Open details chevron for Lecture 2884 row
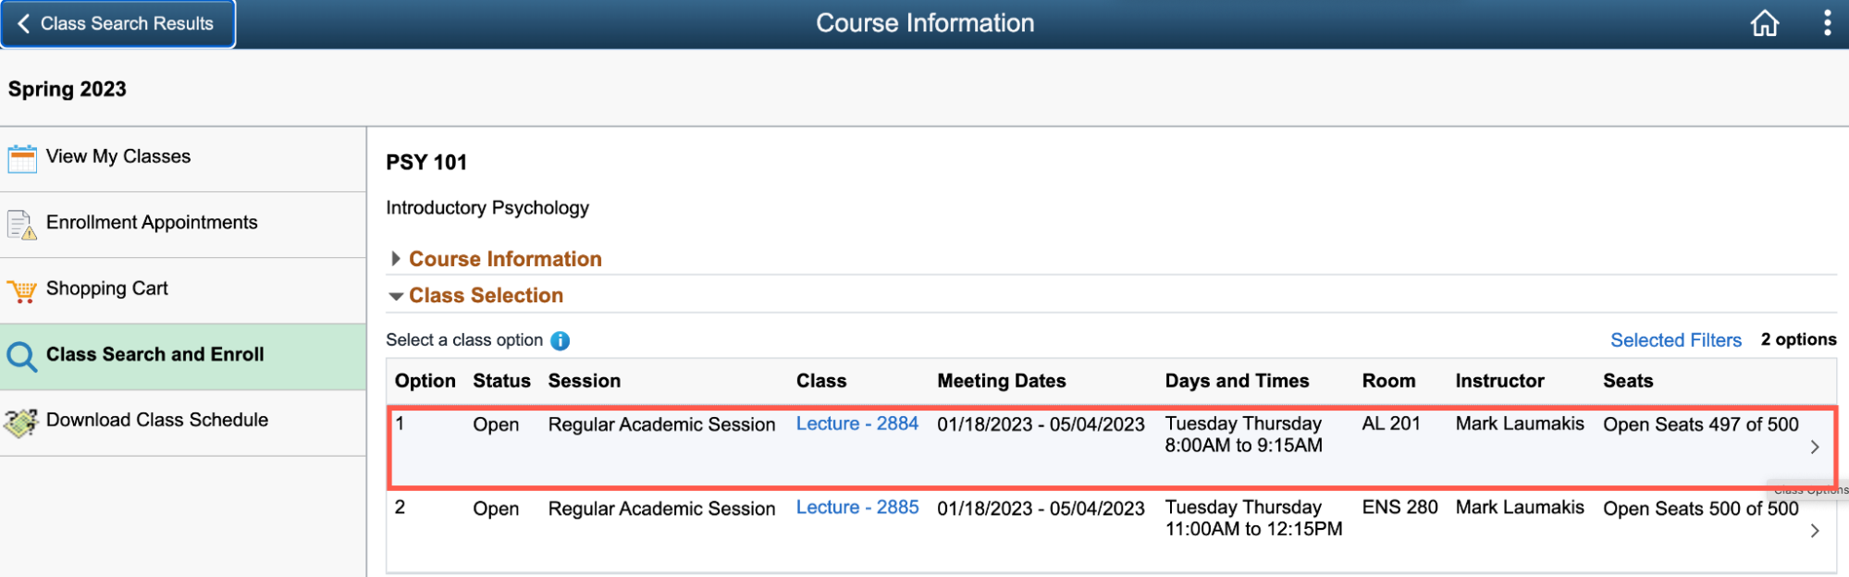 1816,448
